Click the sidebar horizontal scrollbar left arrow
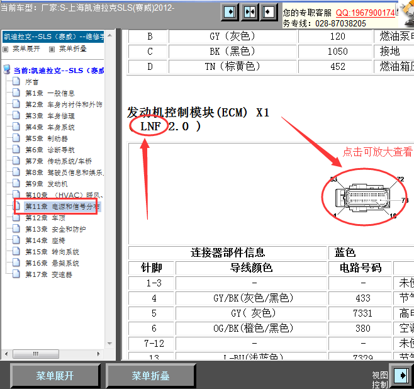The height and width of the screenshot is (389, 414). click(6, 354)
